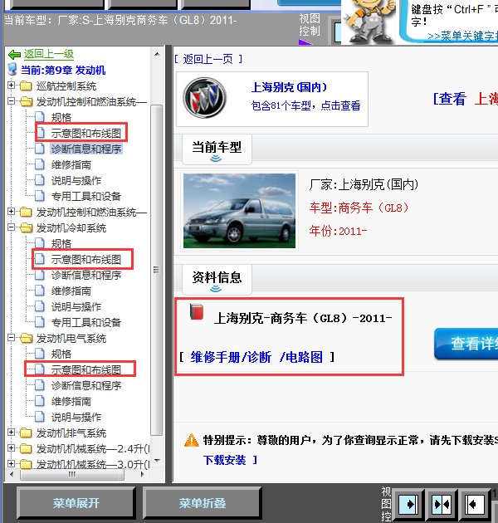Click the folder icon for 发动机排气系统
Screen dimensions: 498x523
tap(26, 433)
